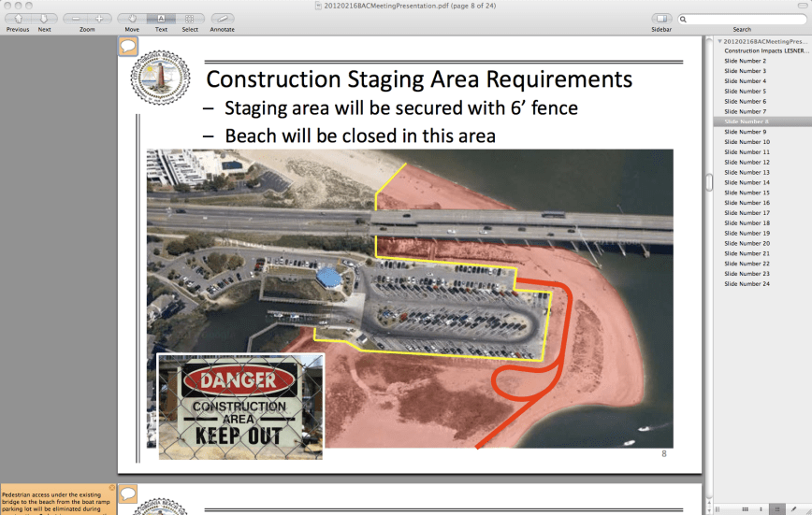Jump to Slide Number 7

(745, 112)
